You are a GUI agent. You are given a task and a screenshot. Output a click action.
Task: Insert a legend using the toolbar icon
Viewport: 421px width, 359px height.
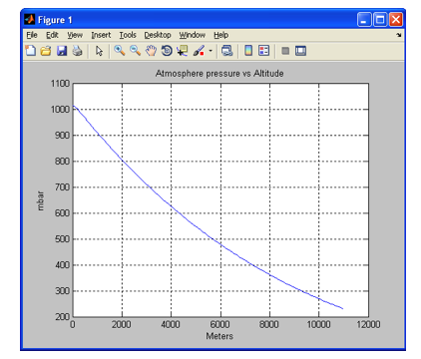264,51
